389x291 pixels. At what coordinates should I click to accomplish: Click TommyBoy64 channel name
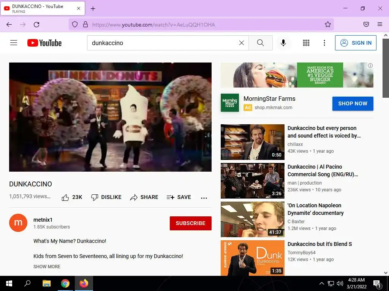[301, 253]
